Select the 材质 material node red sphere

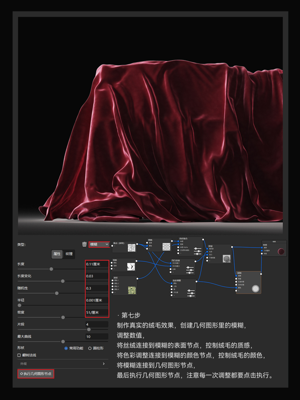281,251
